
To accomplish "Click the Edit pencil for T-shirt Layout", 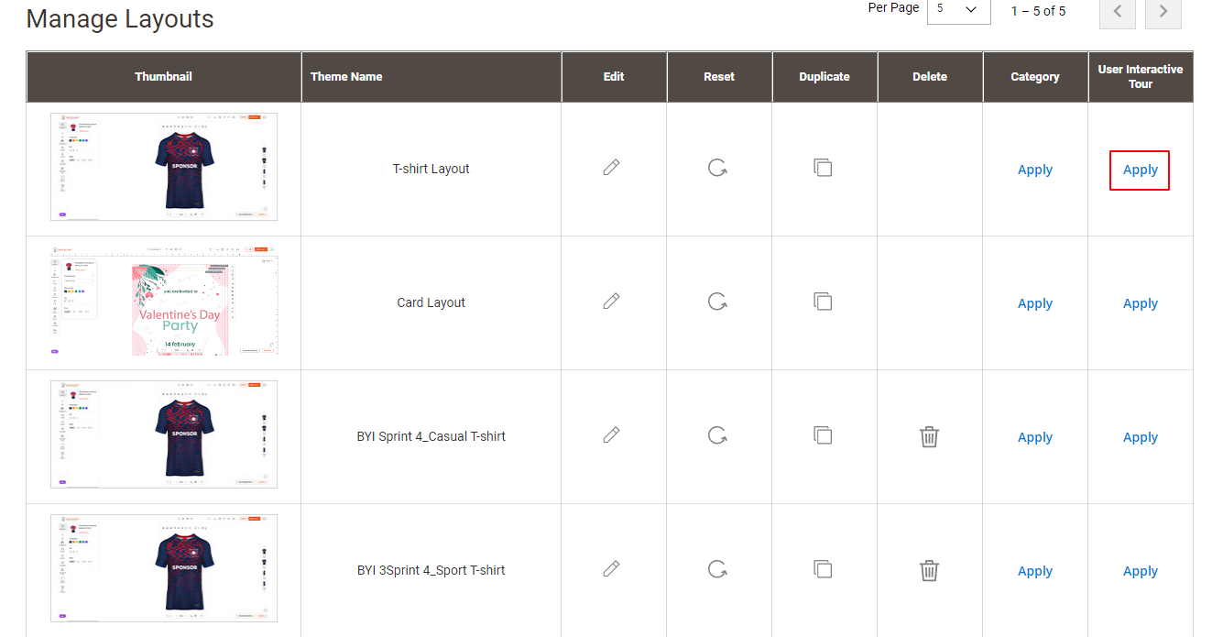I will (612, 168).
